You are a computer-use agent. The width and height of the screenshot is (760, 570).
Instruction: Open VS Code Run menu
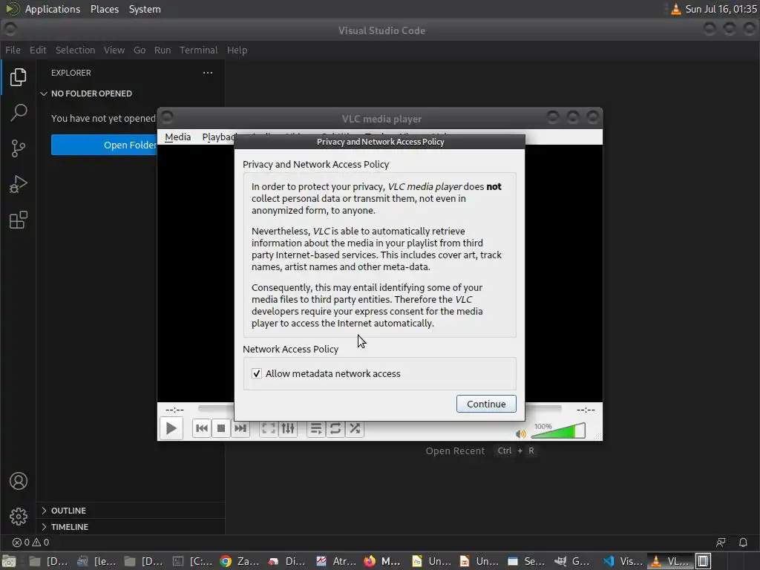(x=163, y=50)
